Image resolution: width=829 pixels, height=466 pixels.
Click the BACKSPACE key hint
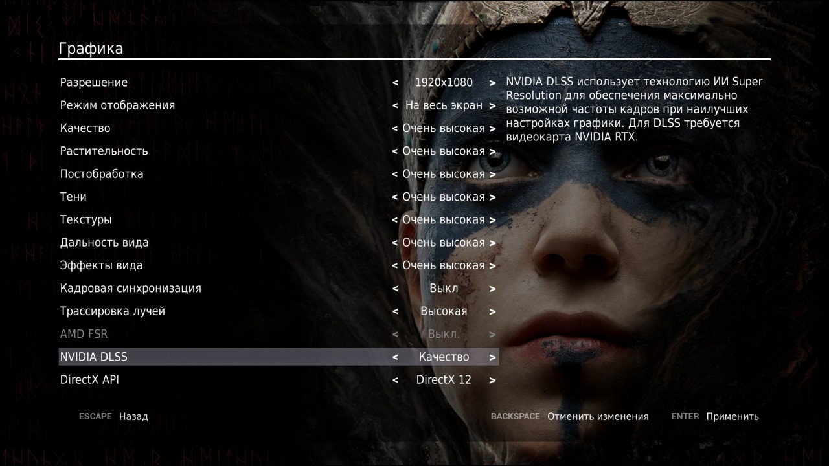[516, 417]
